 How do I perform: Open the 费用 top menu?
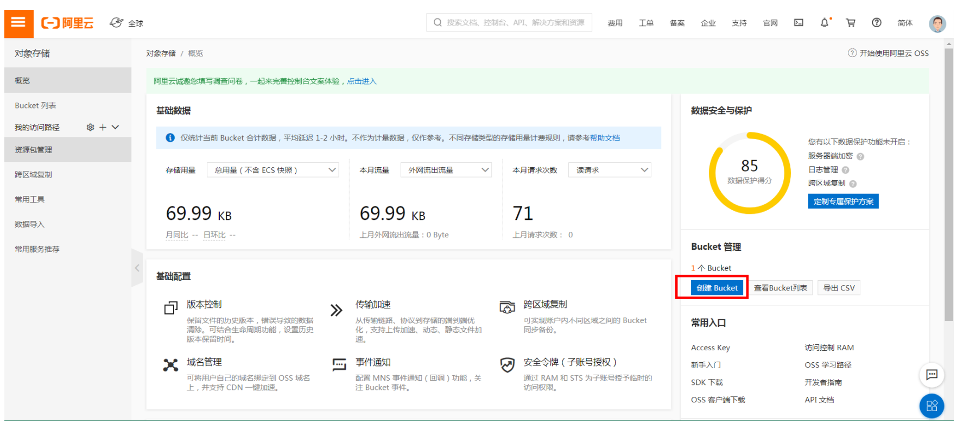tap(615, 23)
